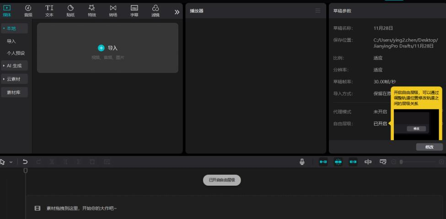The height and width of the screenshot is (219, 446).
Task: Show more tabs with double-chevron arrow
Action: (177, 12)
